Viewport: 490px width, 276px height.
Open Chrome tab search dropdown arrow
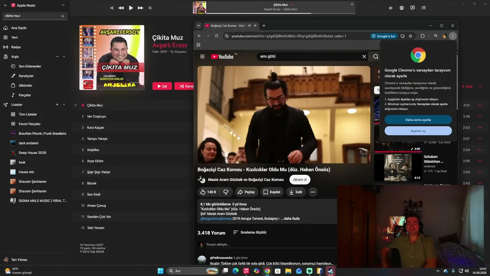[198, 26]
